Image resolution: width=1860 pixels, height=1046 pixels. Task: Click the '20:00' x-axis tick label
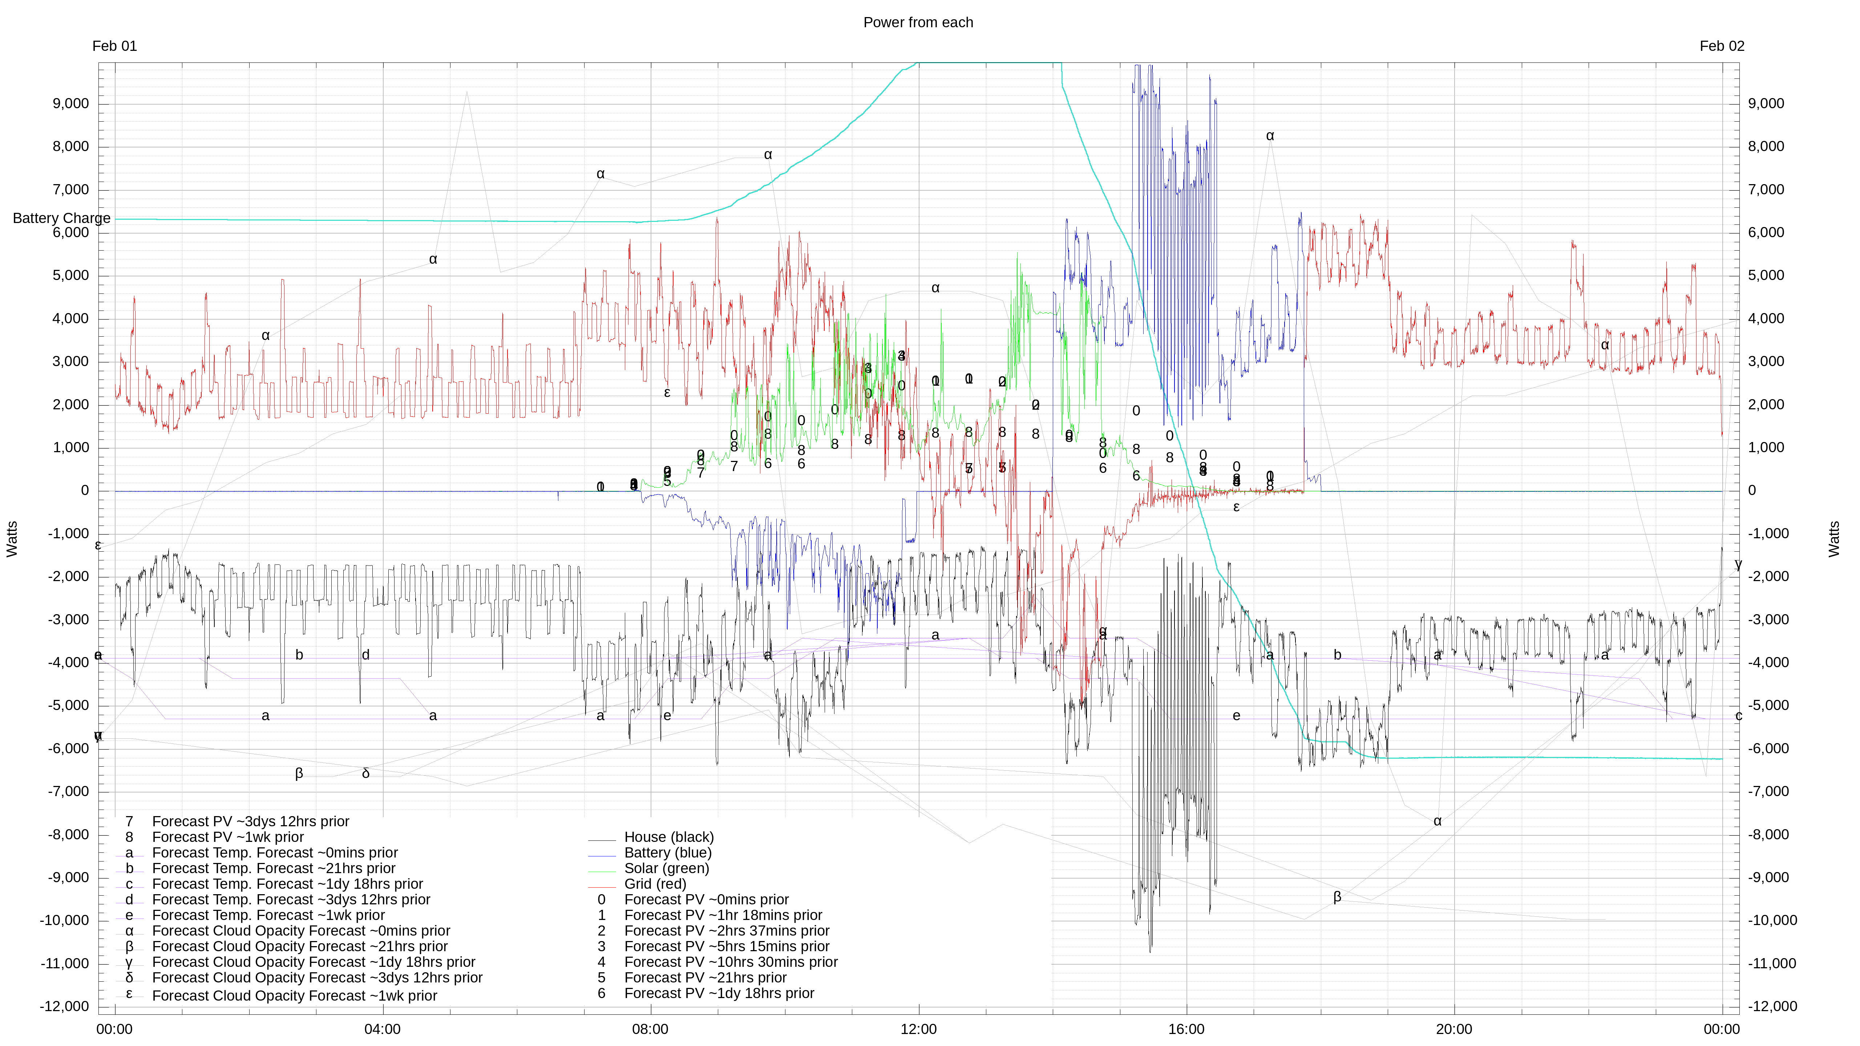click(1453, 1029)
